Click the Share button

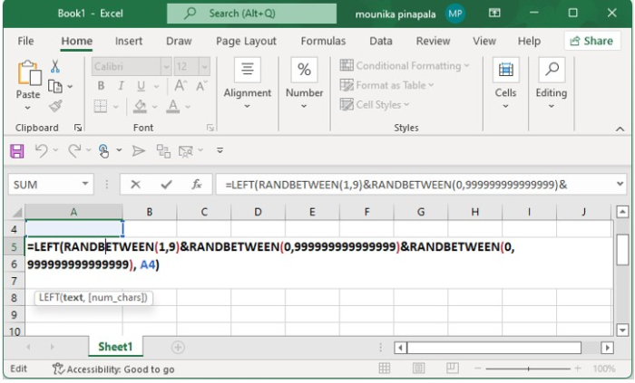pyautogui.click(x=591, y=41)
